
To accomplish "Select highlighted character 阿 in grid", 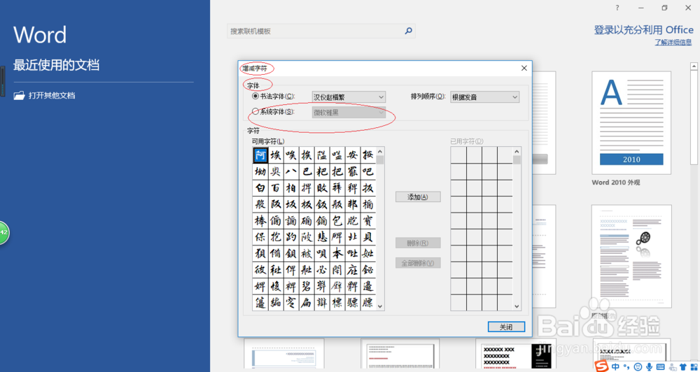I will pyautogui.click(x=260, y=155).
